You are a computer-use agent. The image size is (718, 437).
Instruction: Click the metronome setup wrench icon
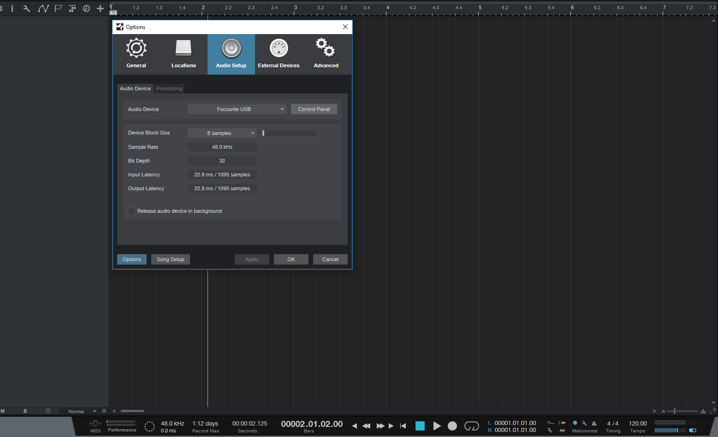(584, 423)
